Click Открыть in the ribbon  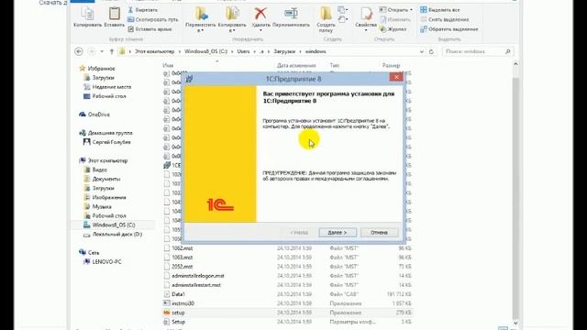click(x=396, y=10)
